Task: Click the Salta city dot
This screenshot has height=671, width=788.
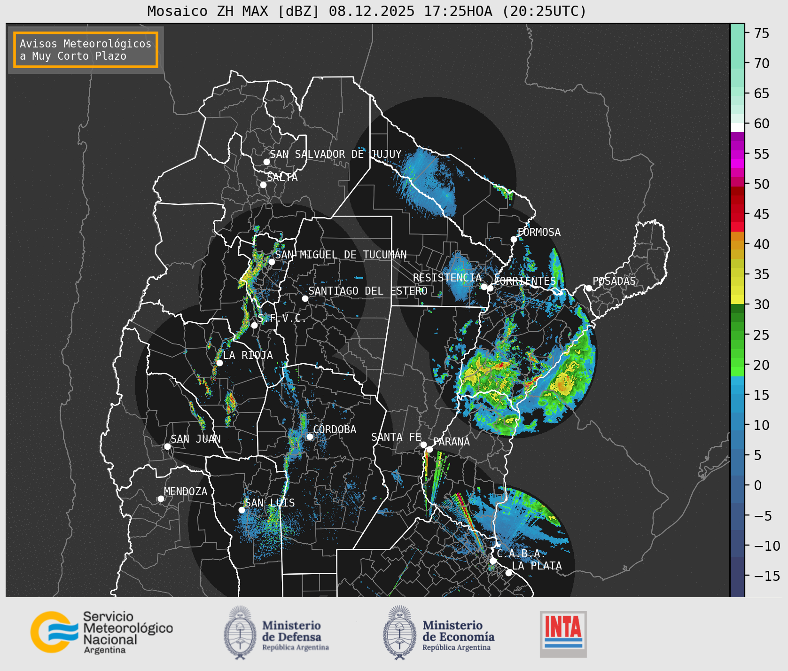Action: pos(264,185)
